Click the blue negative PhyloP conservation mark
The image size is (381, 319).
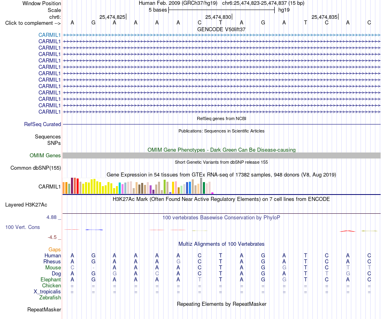pyautogui.click(x=94, y=230)
